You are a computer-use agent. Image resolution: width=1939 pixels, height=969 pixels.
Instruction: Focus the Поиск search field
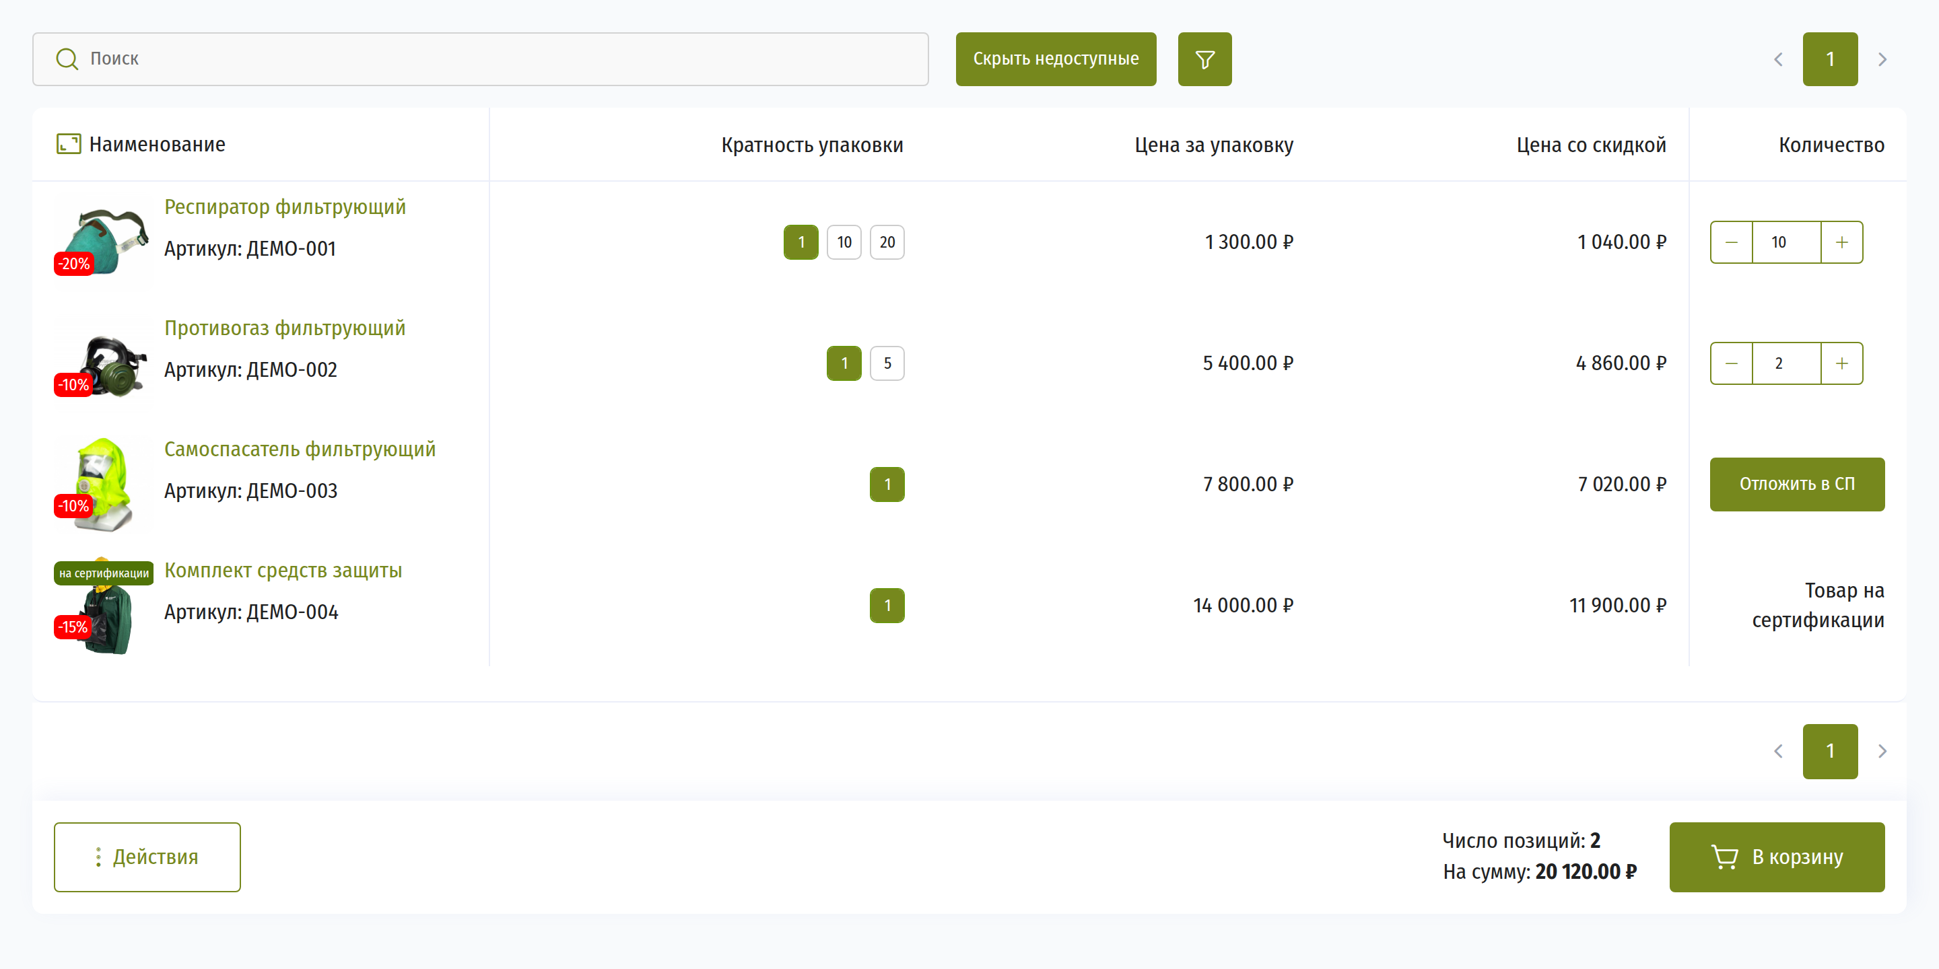pos(480,59)
